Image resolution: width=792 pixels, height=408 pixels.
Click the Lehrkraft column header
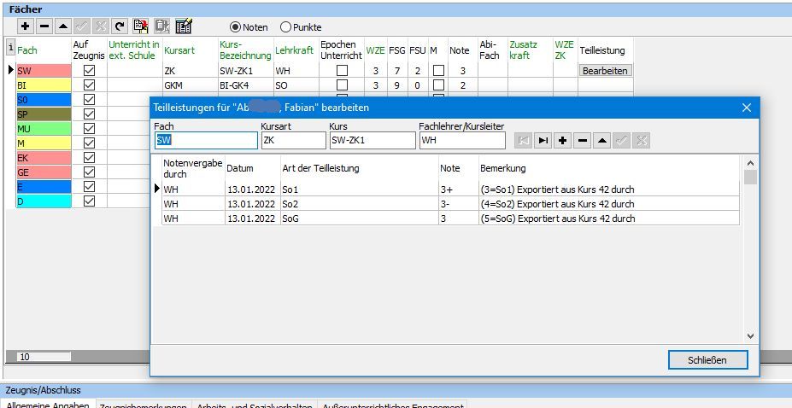(296, 50)
